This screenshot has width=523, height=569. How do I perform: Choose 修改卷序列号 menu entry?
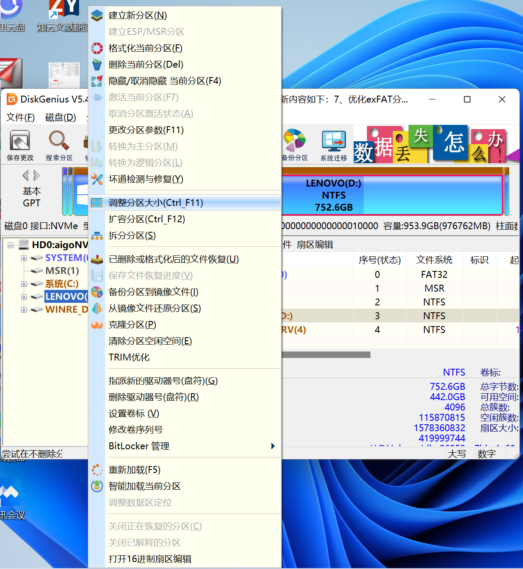(185, 430)
